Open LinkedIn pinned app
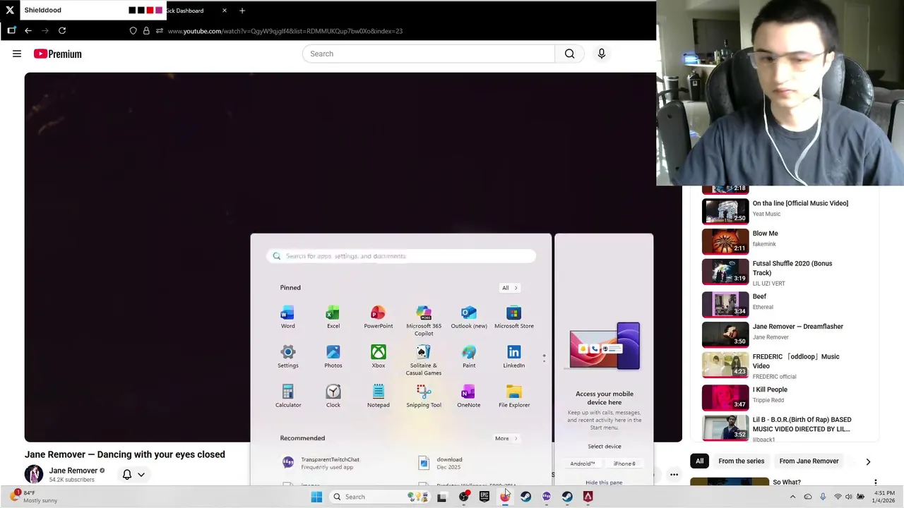The image size is (904, 508). pyautogui.click(x=513, y=357)
